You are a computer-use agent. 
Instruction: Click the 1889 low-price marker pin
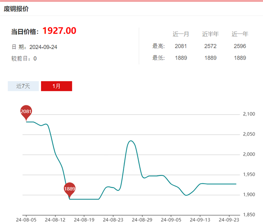pyautogui.click(x=70, y=189)
